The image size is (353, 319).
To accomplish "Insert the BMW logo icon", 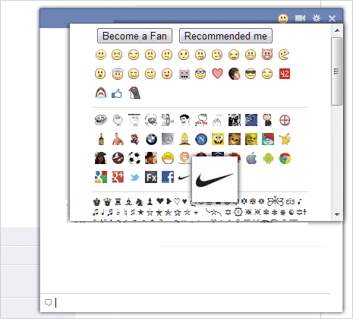I will pyautogui.click(x=151, y=139).
